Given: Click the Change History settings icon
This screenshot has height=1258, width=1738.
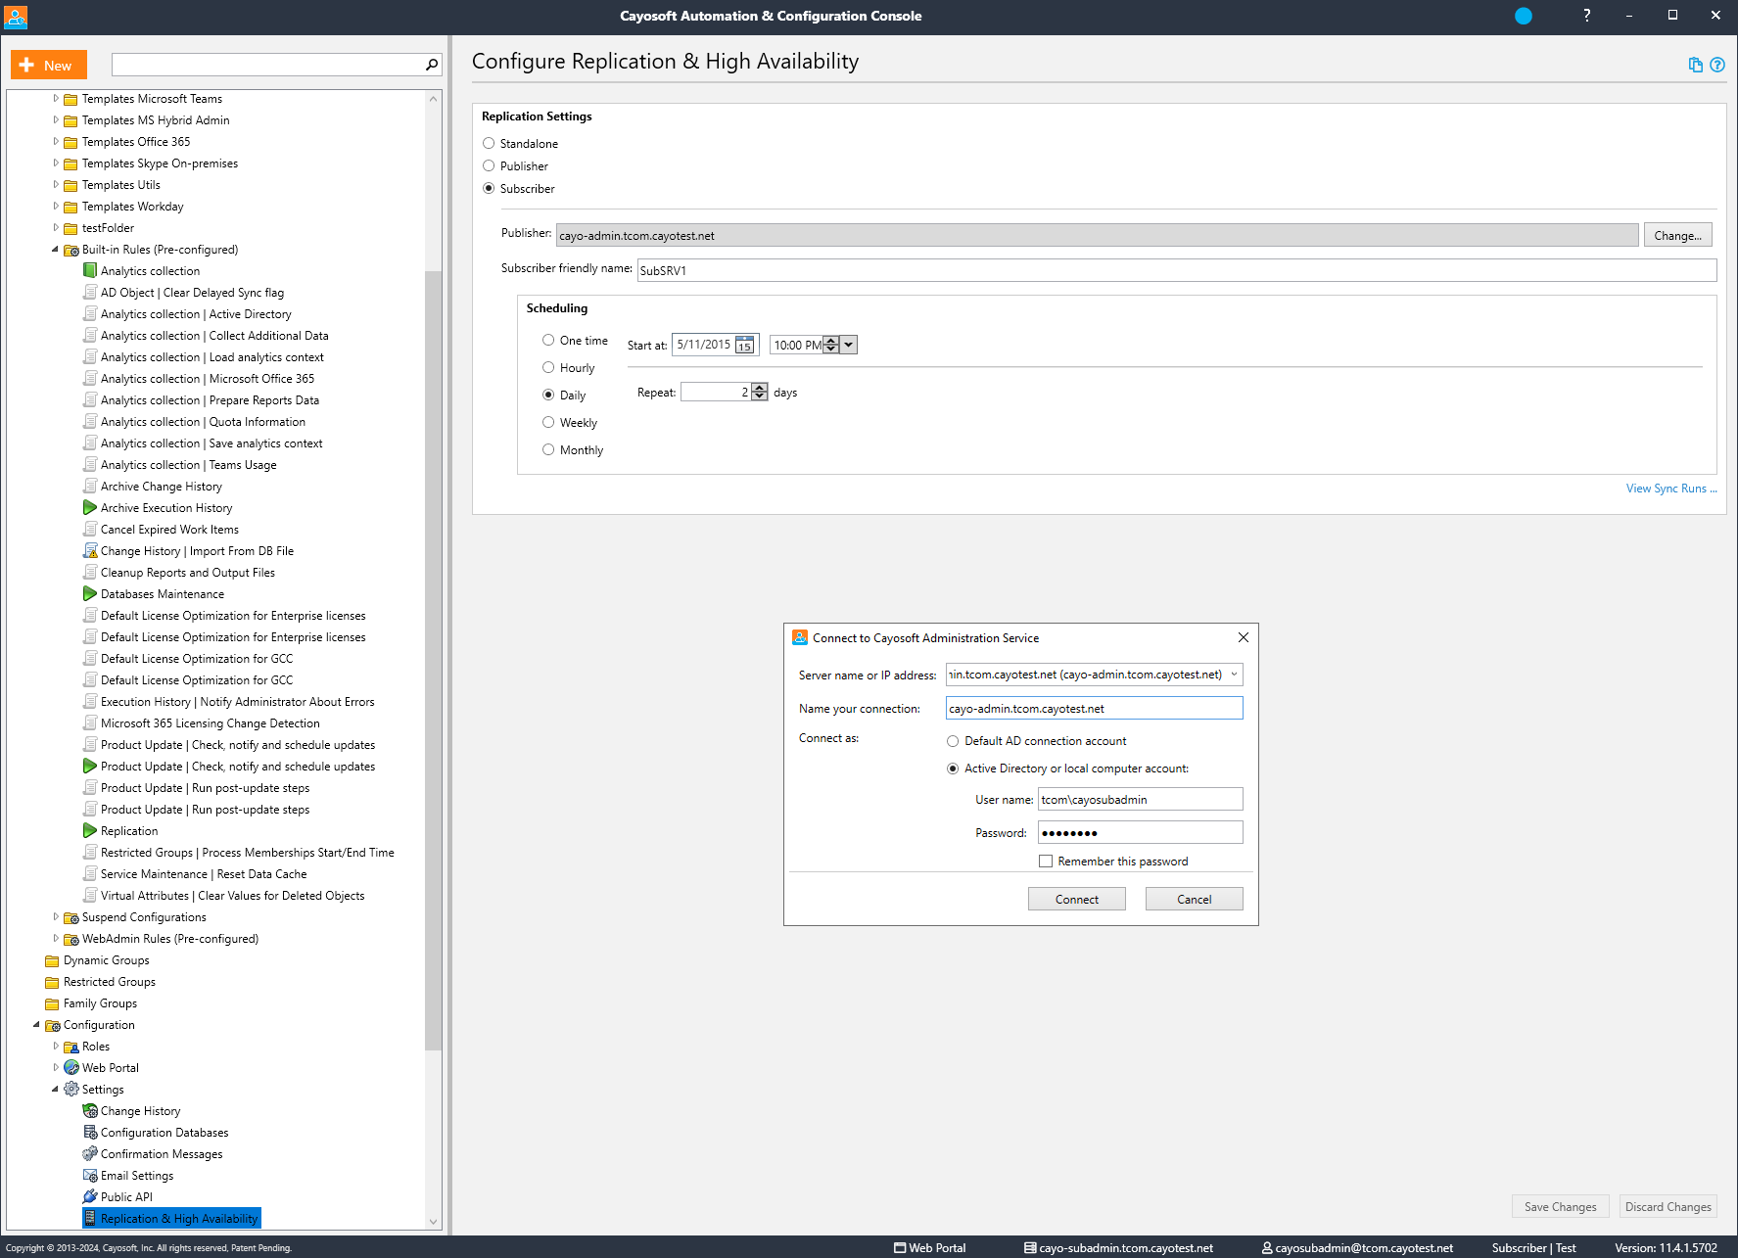Looking at the screenshot, I should (90, 1111).
